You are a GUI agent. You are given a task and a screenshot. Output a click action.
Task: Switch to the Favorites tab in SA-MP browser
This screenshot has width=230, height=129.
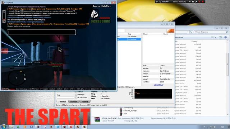tap(62, 102)
